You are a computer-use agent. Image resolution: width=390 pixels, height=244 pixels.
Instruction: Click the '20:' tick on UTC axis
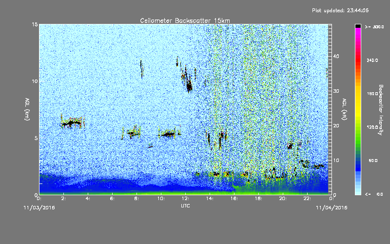[x=283, y=199]
